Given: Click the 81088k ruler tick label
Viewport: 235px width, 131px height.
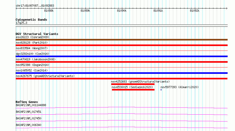Looking at the screenshot, I should coord(49,11).
